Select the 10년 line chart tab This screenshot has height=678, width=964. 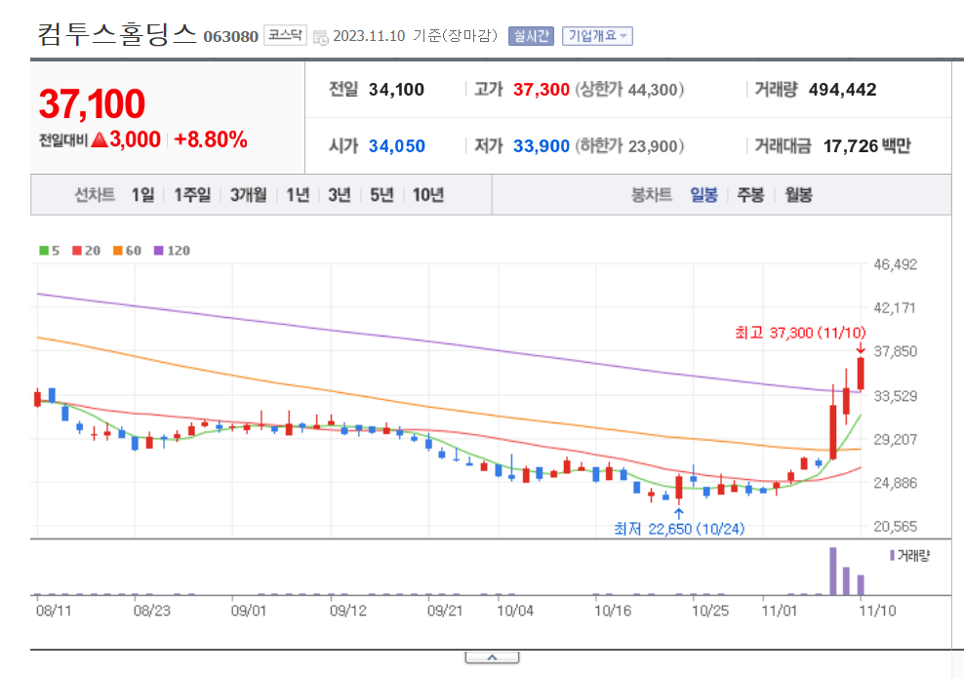428,195
